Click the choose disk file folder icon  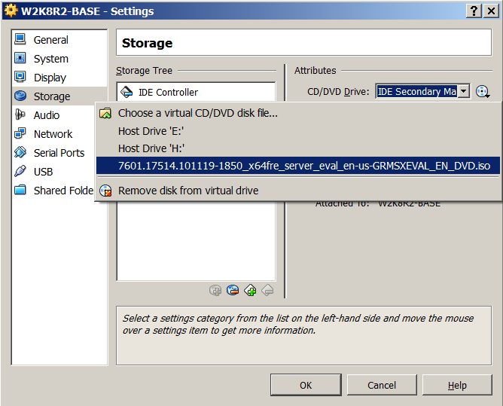tap(105, 113)
